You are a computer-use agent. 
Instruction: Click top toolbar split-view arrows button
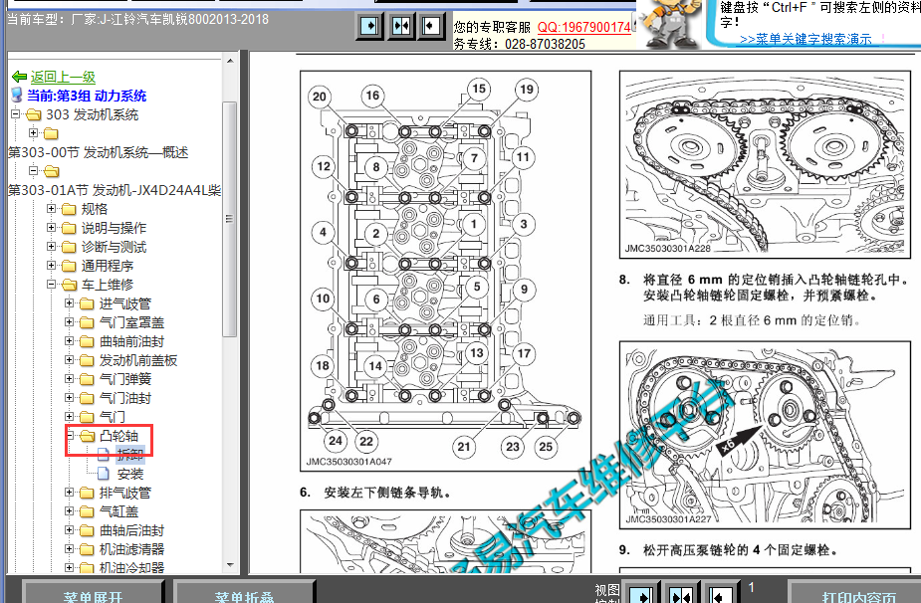click(401, 26)
